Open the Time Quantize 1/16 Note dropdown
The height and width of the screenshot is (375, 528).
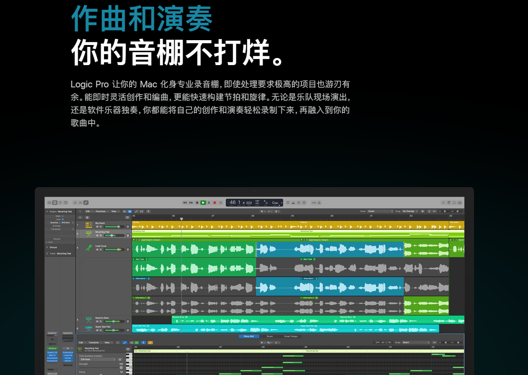tap(98, 359)
